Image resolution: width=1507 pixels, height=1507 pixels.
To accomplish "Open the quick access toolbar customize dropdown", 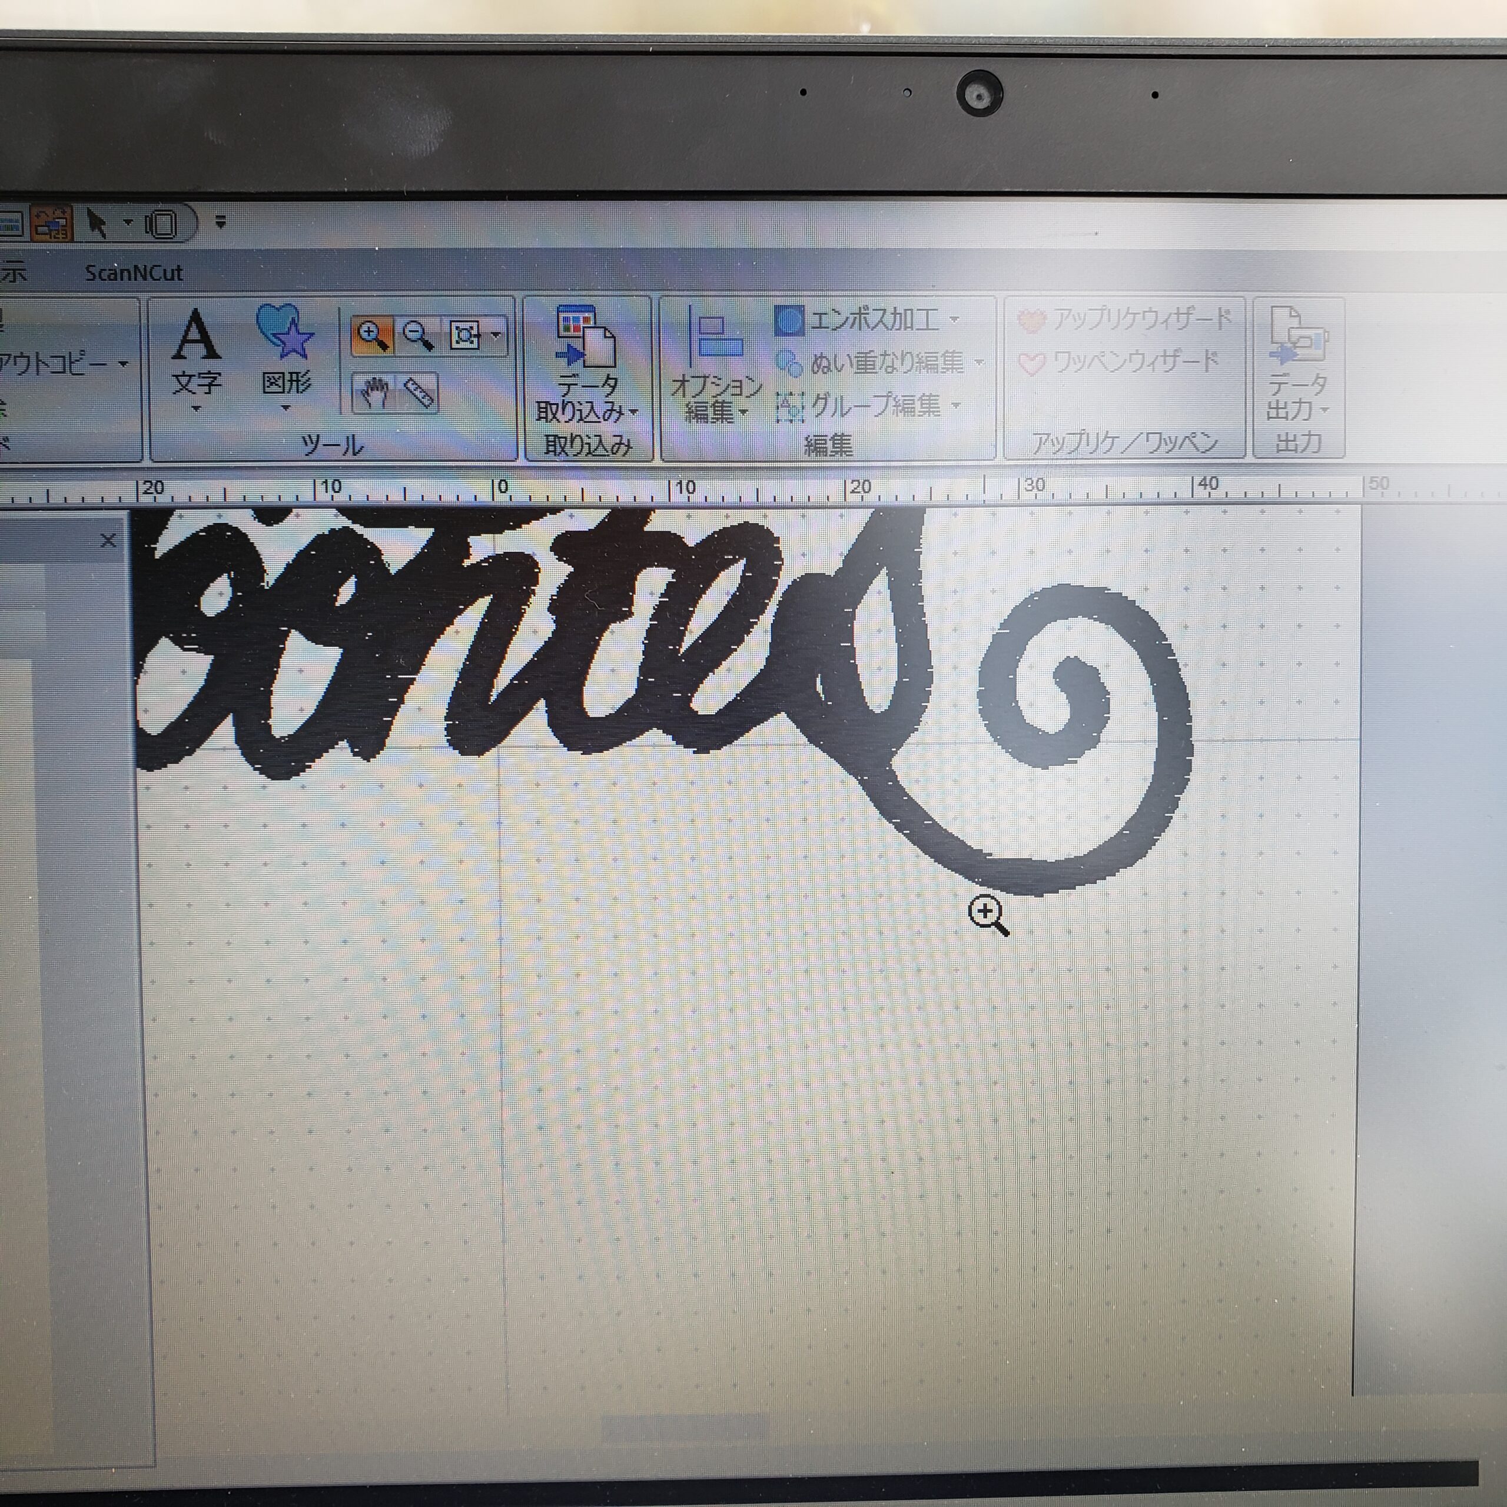I will pyautogui.click(x=221, y=223).
